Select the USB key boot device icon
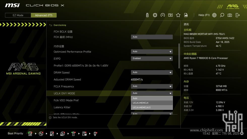 (x=73, y=134)
